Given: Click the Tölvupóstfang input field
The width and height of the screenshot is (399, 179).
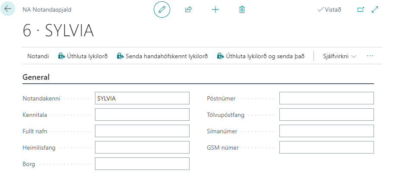Looking at the screenshot, I should 326,115.
